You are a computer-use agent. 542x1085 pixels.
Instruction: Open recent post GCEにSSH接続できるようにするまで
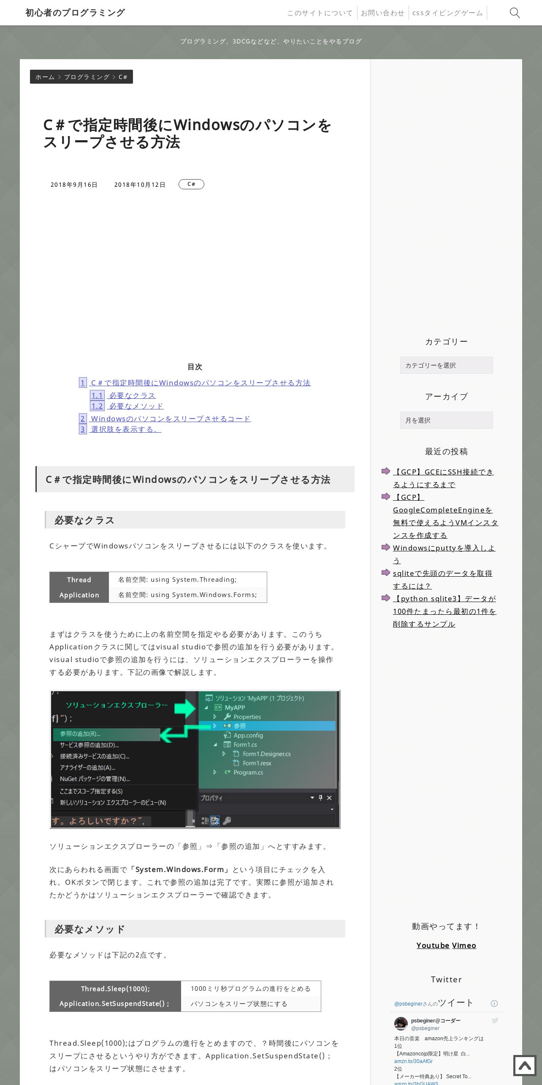tap(443, 478)
